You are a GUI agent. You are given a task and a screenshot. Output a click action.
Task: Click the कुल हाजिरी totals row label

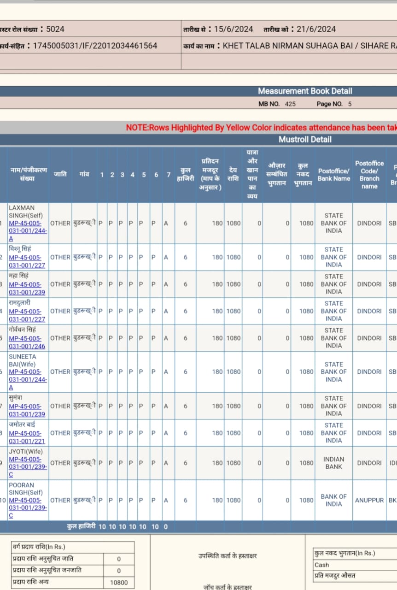81,526
